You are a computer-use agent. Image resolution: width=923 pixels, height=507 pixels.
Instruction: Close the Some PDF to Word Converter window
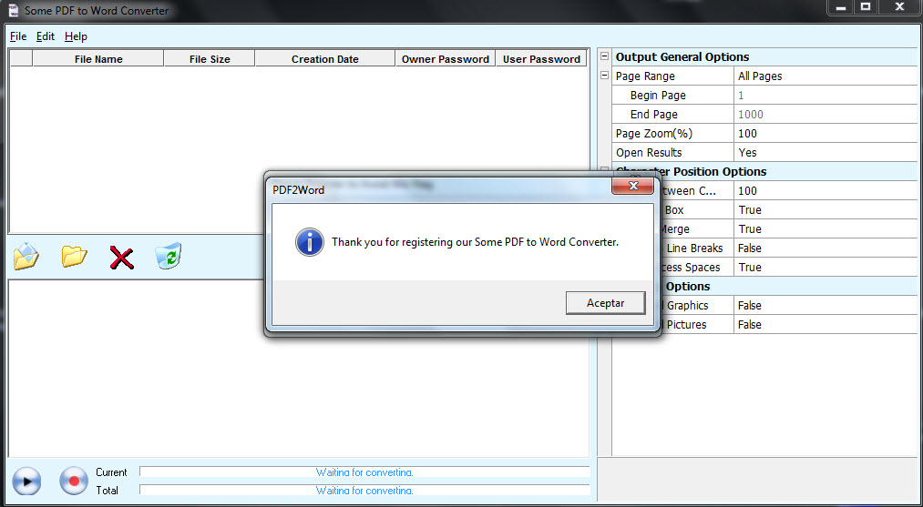pos(899,7)
